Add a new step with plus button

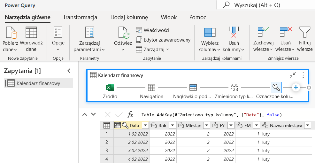[x=296, y=88]
